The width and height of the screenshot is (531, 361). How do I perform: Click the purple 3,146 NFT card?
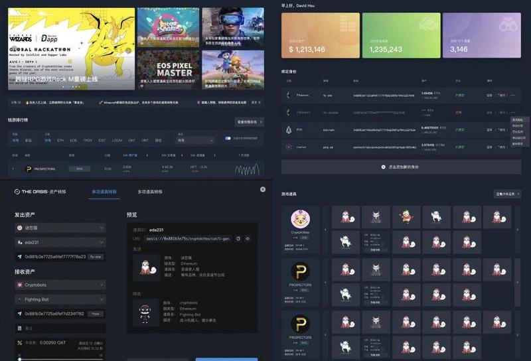point(482,35)
